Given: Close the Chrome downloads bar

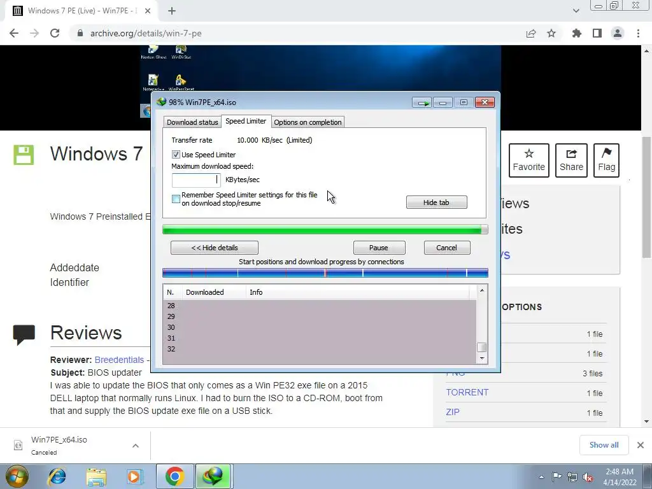Looking at the screenshot, I should 641,445.
